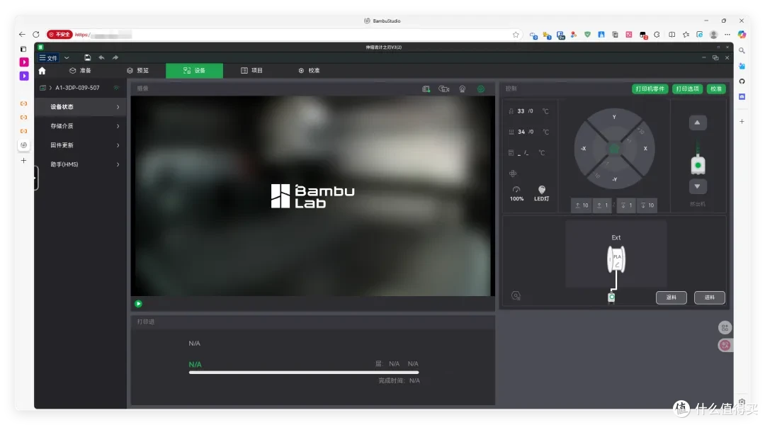The height and width of the screenshot is (425, 765).
Task: Open the browser sidebar search icon
Action: click(742, 51)
